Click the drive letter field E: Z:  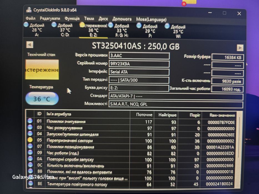click(139, 88)
